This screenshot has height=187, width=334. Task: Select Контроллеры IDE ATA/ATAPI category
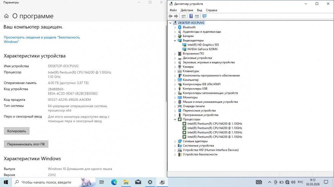(201, 84)
